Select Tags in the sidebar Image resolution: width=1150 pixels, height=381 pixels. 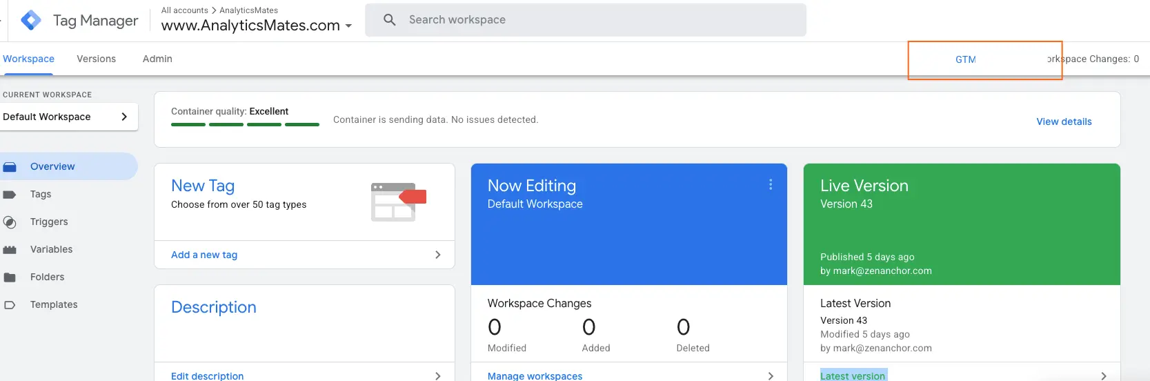click(41, 194)
